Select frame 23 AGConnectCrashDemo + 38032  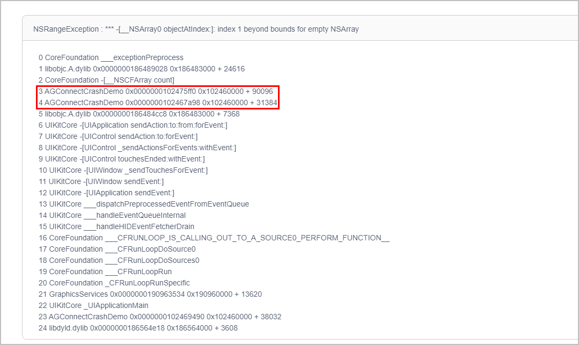(160, 317)
